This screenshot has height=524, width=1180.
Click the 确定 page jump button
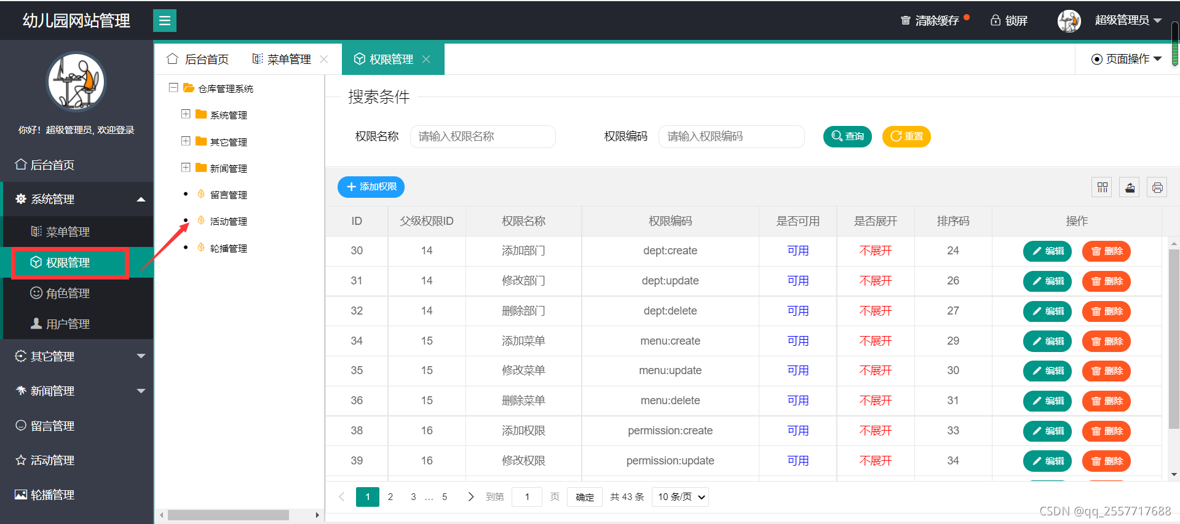(x=585, y=497)
